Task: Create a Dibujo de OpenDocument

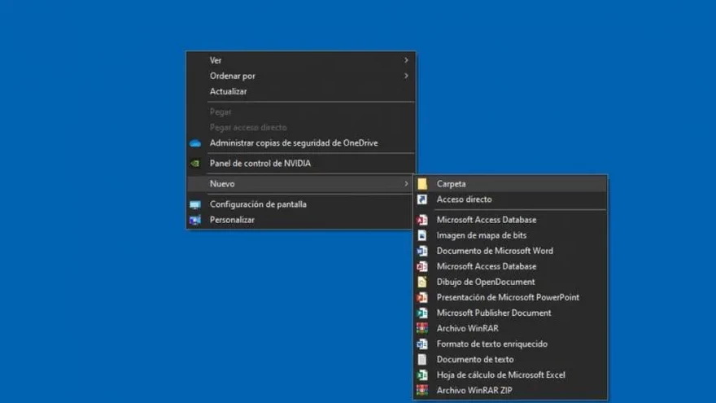Action: tap(510, 282)
